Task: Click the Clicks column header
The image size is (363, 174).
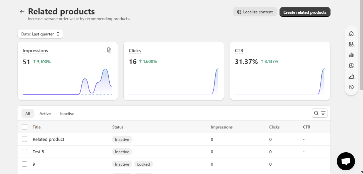Action: pyautogui.click(x=274, y=127)
